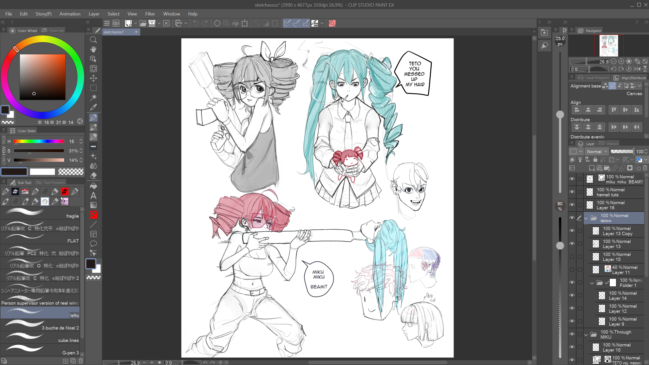Viewport: 649px width, 365px height.
Task: Toggle visibility of 'Layer 13 Copy'
Action: (572, 231)
